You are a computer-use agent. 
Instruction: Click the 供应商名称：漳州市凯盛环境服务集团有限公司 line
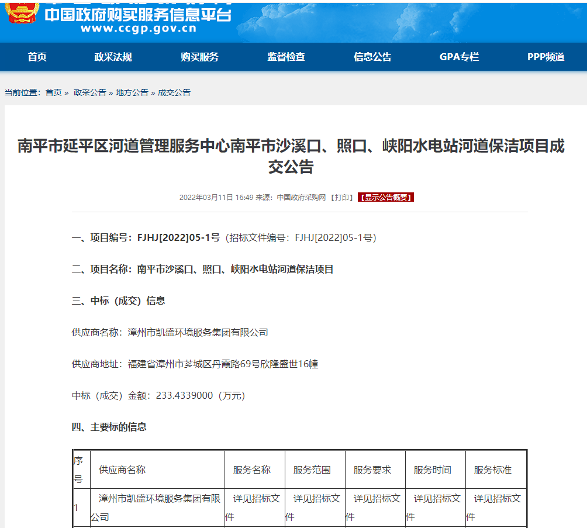click(x=170, y=332)
